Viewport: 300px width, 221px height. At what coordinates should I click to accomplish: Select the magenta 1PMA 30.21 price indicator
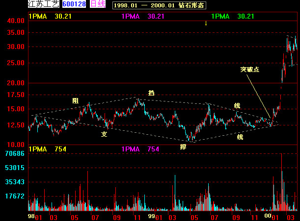142,16
